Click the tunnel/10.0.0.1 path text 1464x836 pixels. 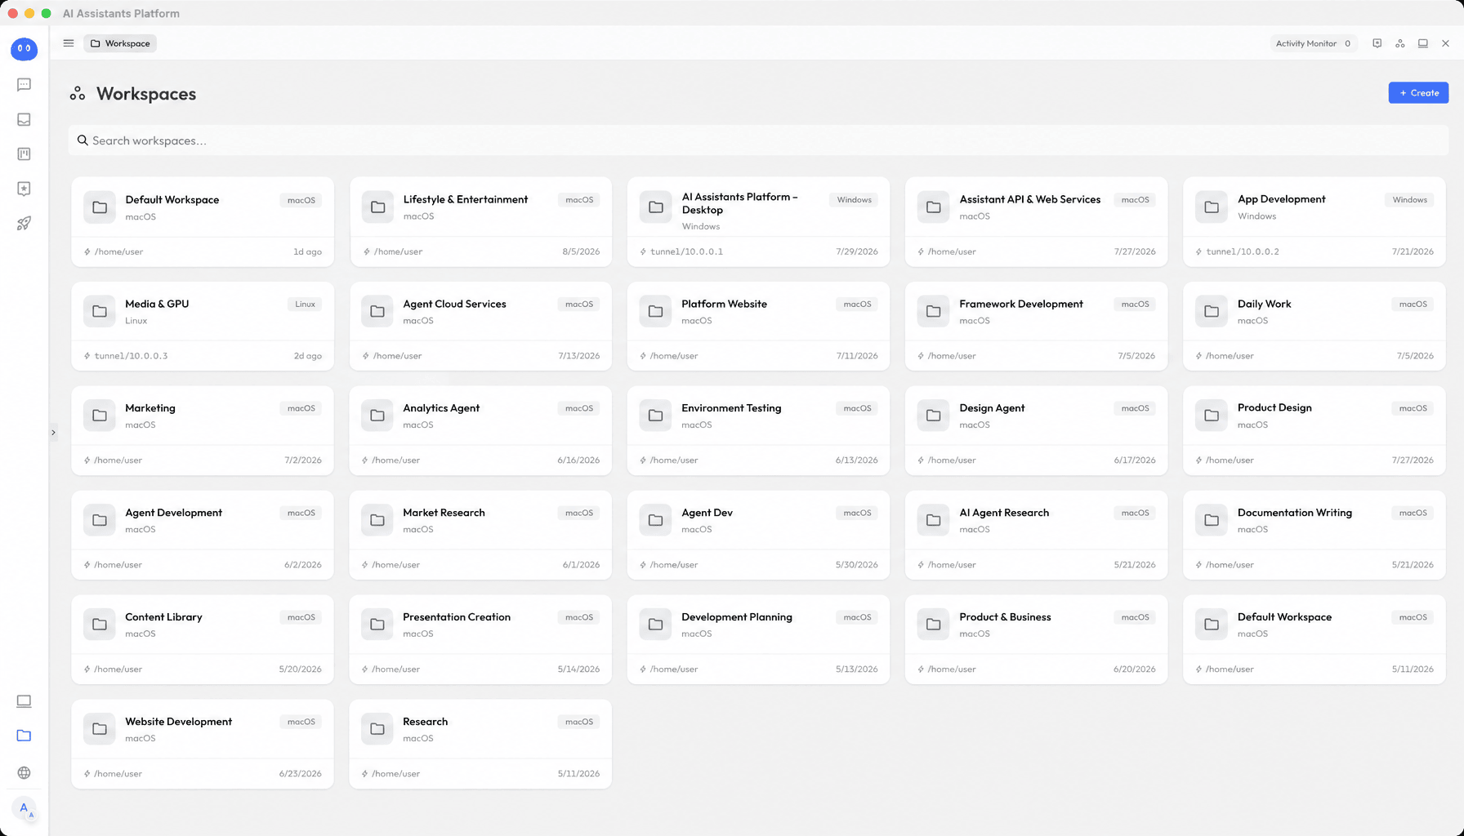coord(686,251)
